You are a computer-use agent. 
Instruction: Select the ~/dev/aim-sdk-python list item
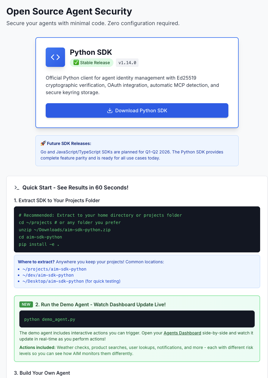(x=48, y=275)
